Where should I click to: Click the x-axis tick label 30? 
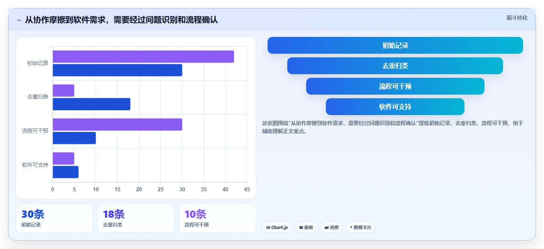point(182,189)
